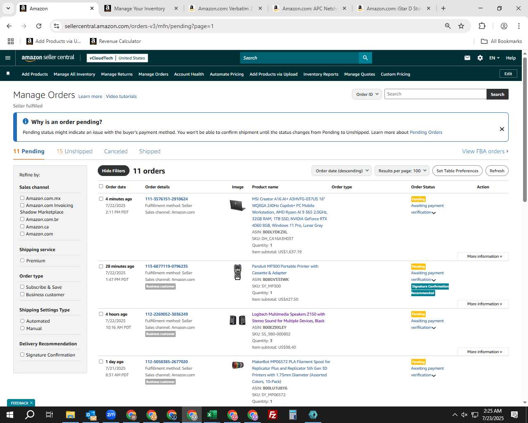Select all orders with header checkbox
The image size is (528, 423).
[101, 187]
